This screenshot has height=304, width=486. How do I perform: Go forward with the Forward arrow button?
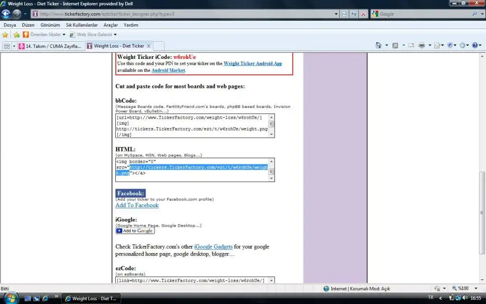[17, 14]
